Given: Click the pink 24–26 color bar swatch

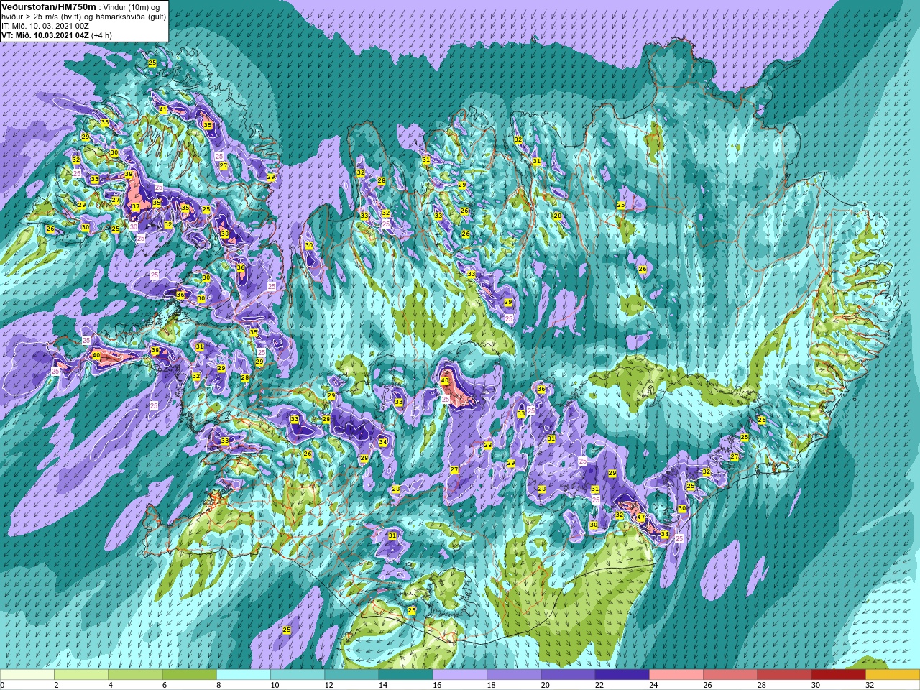Looking at the screenshot, I should (676, 675).
